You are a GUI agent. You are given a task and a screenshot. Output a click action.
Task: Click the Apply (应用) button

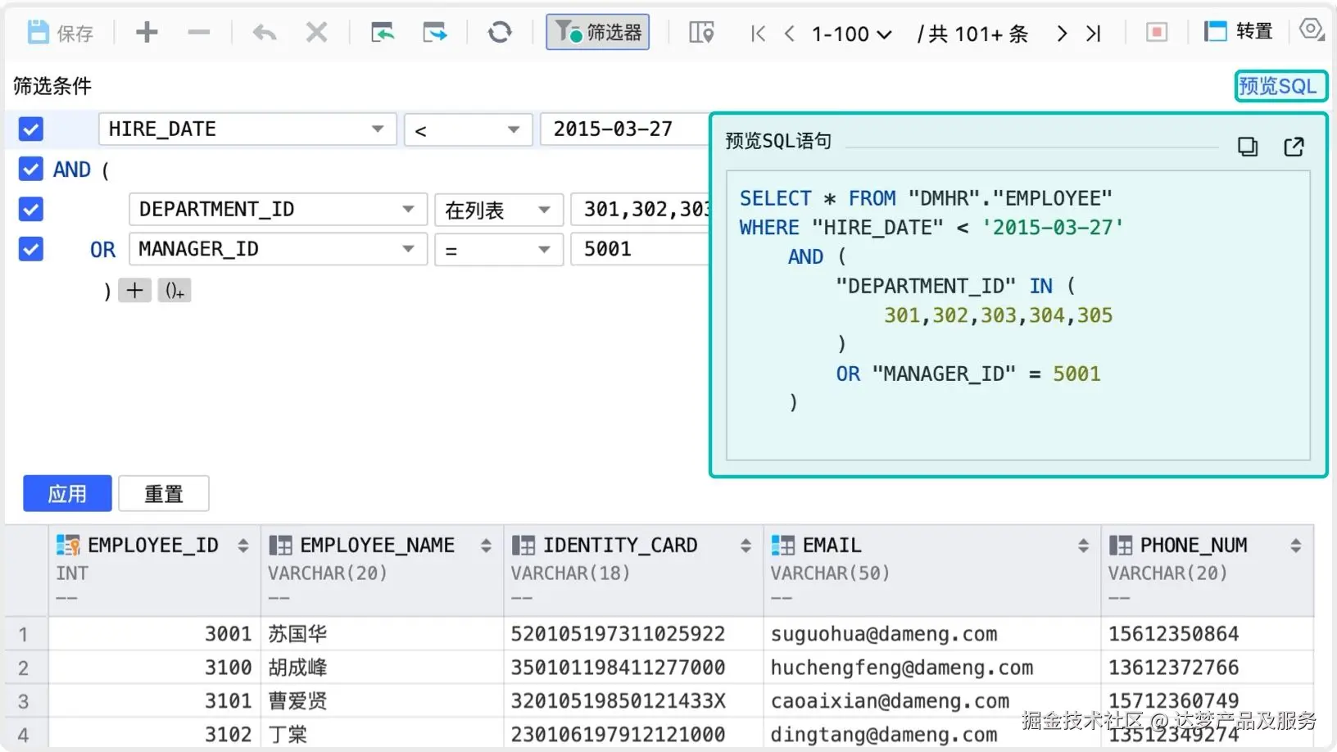coord(67,494)
